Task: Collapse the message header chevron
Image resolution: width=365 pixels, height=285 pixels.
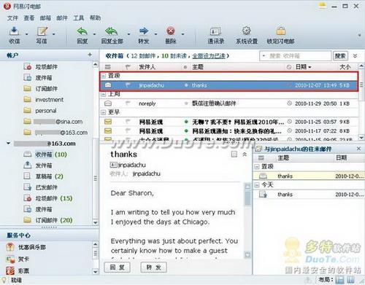Action: (245, 154)
